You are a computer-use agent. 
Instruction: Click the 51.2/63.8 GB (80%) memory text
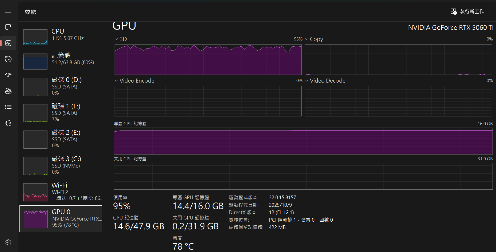pyautogui.click(x=73, y=62)
